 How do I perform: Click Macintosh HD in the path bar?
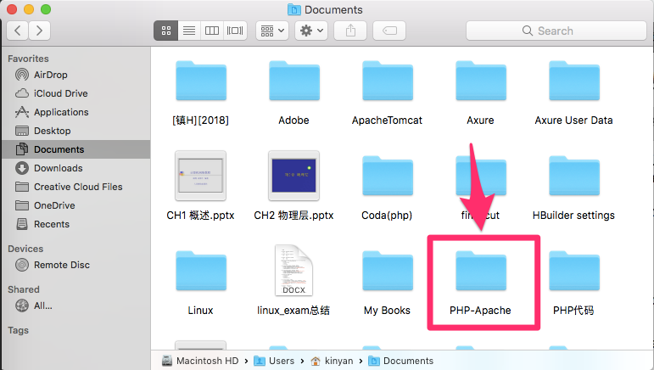click(200, 361)
